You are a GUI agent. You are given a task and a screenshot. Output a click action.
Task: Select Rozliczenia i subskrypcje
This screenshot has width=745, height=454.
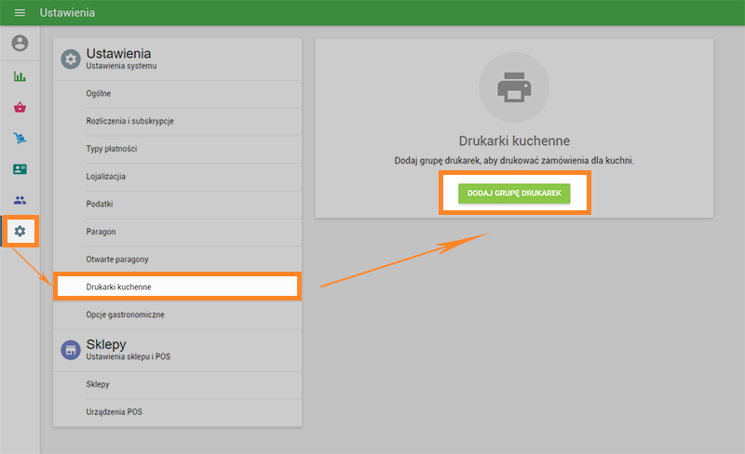click(x=130, y=122)
